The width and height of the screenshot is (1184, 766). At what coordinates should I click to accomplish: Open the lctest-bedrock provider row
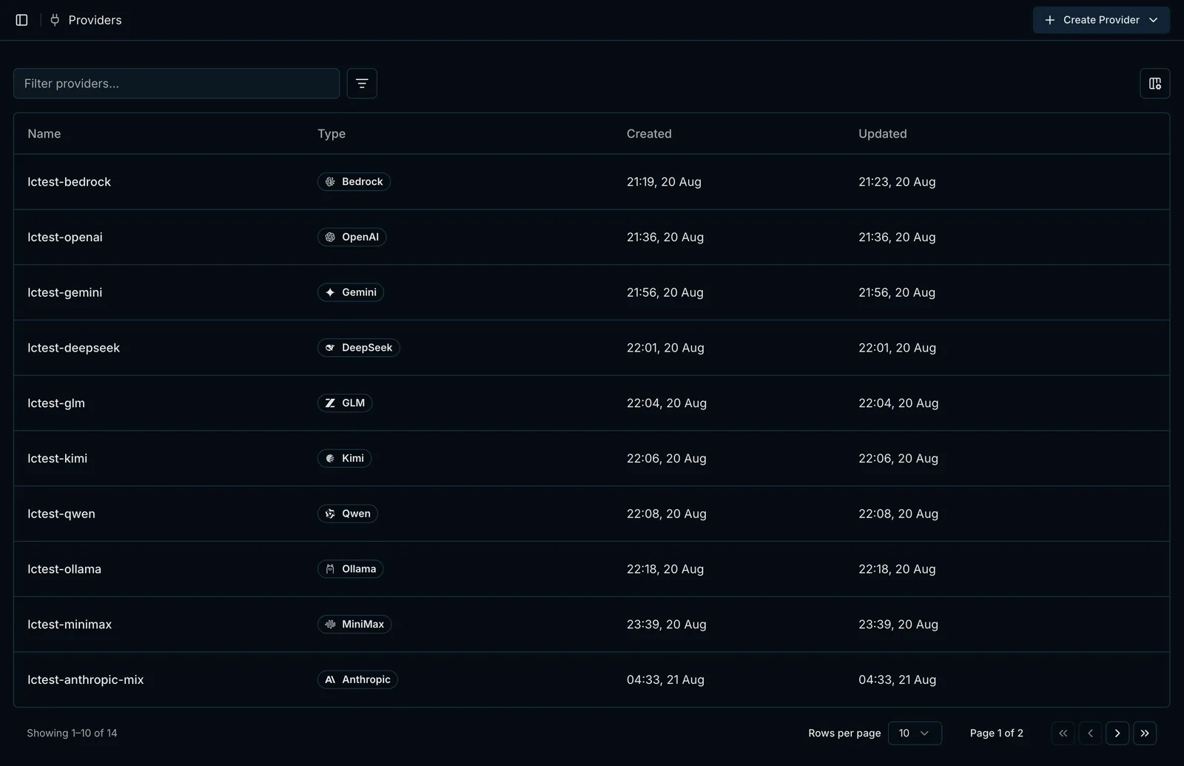click(591, 182)
